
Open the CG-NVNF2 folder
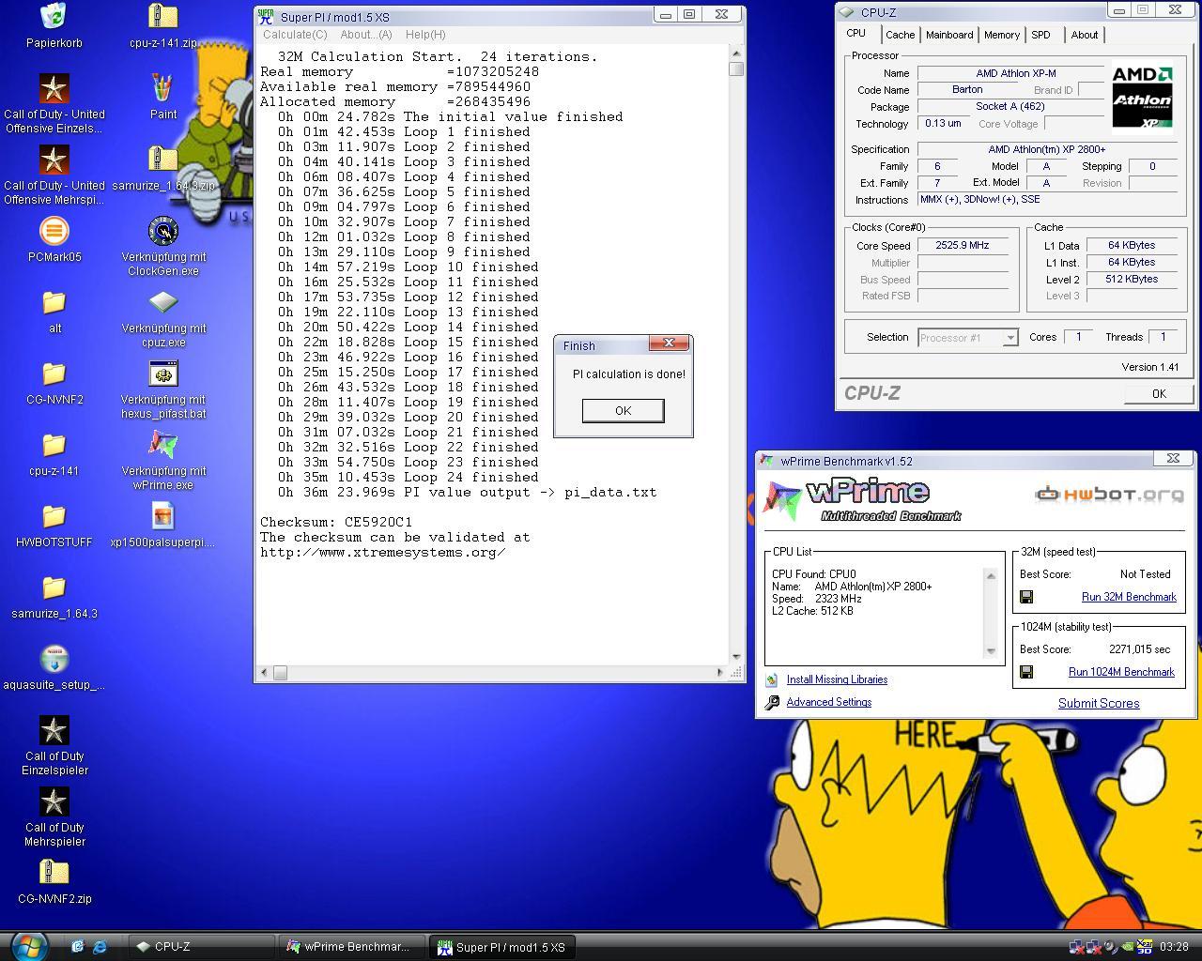point(54,374)
